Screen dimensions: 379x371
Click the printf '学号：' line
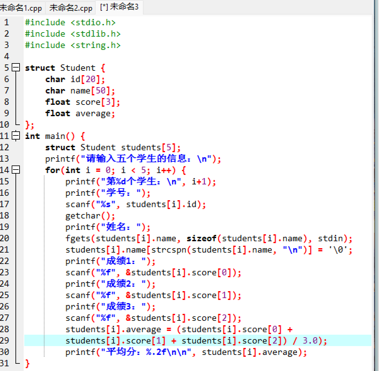(x=108, y=193)
